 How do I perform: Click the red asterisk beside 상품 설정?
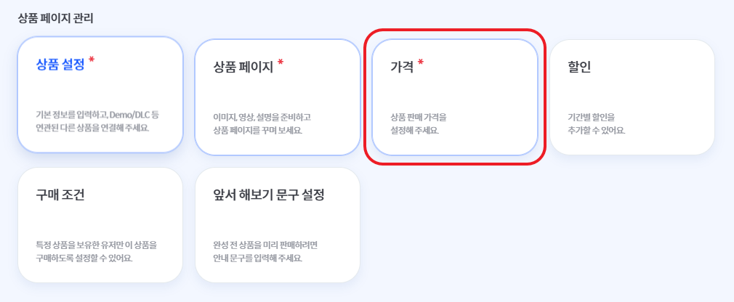pyautogui.click(x=92, y=60)
